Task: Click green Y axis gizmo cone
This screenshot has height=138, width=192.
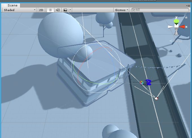Action: pyautogui.click(x=176, y=21)
